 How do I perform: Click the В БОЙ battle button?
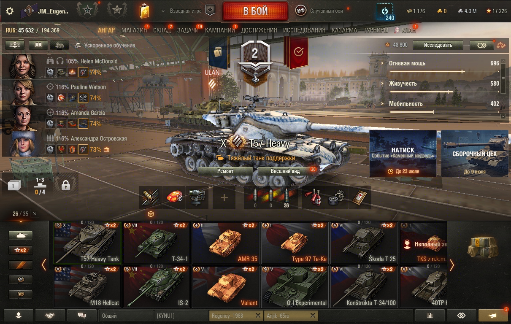tap(255, 11)
